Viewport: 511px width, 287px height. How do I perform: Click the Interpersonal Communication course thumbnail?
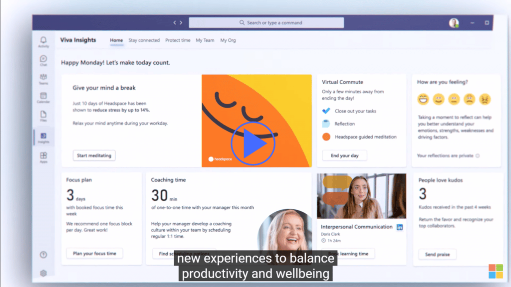click(361, 196)
